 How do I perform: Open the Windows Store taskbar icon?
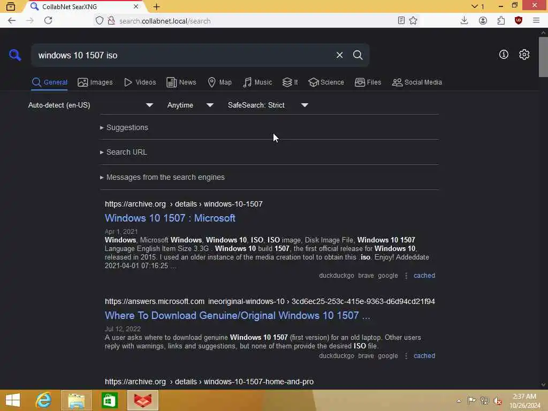(x=109, y=400)
